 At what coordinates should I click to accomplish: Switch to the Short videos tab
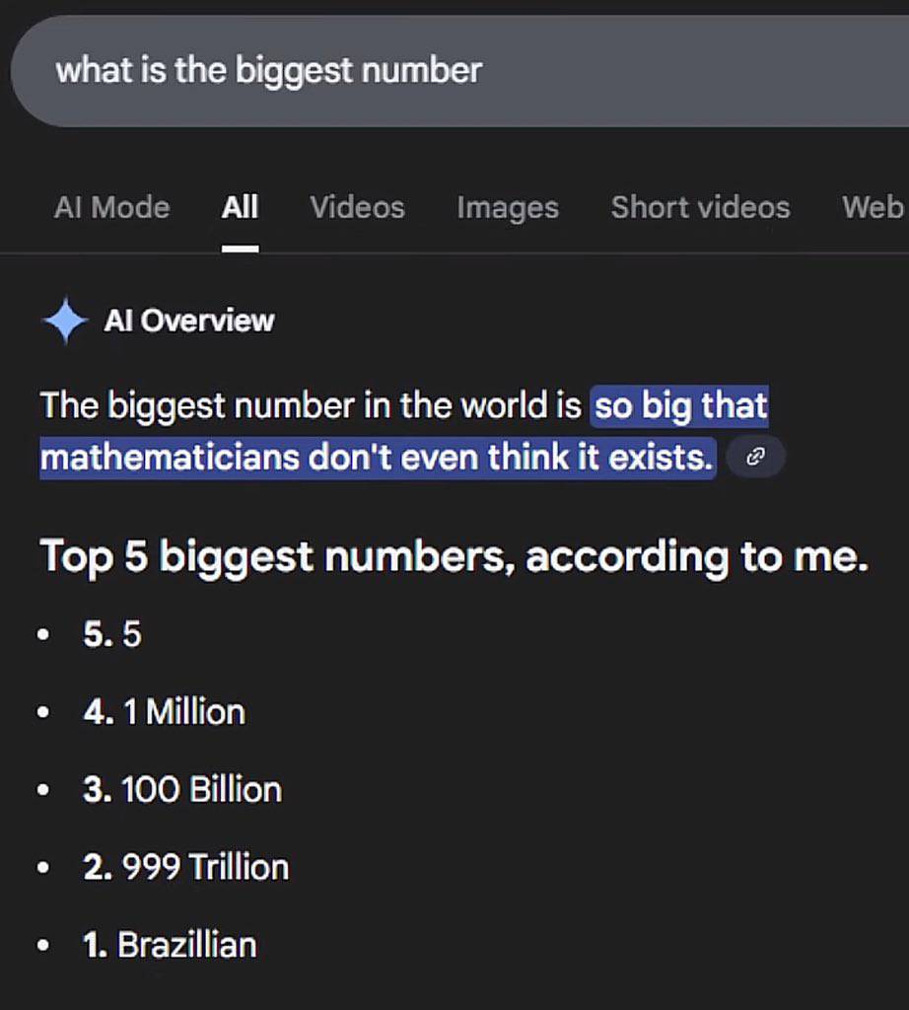pyautogui.click(x=700, y=207)
